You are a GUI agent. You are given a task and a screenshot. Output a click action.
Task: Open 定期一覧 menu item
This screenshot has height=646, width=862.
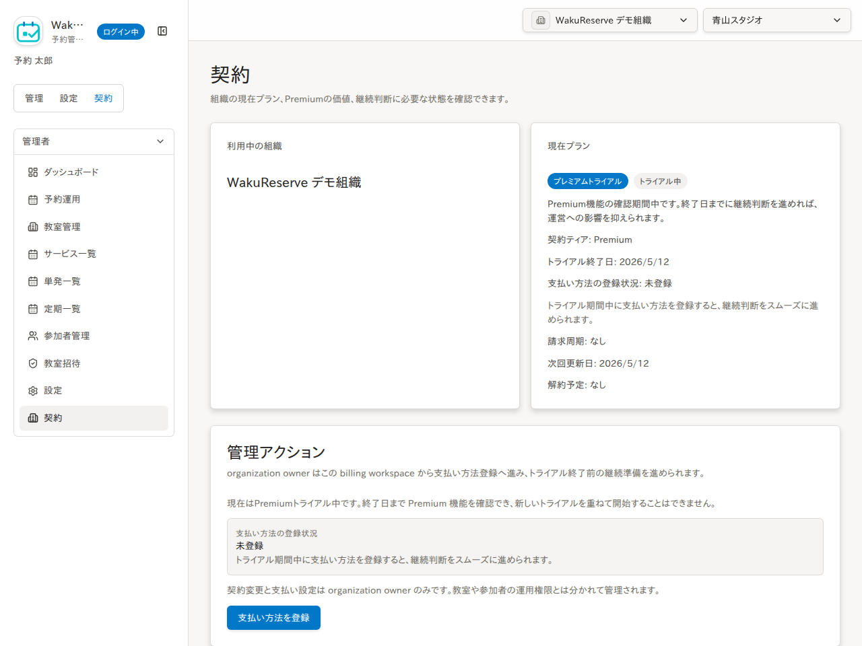pos(94,309)
